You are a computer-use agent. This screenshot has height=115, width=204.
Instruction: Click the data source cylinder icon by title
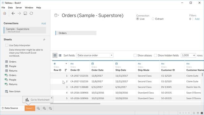point(56,15)
